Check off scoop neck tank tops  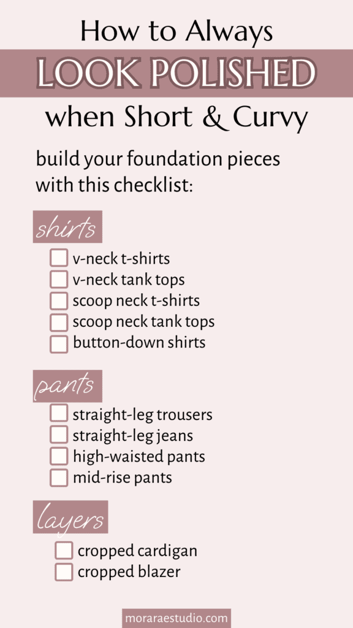[59, 322]
